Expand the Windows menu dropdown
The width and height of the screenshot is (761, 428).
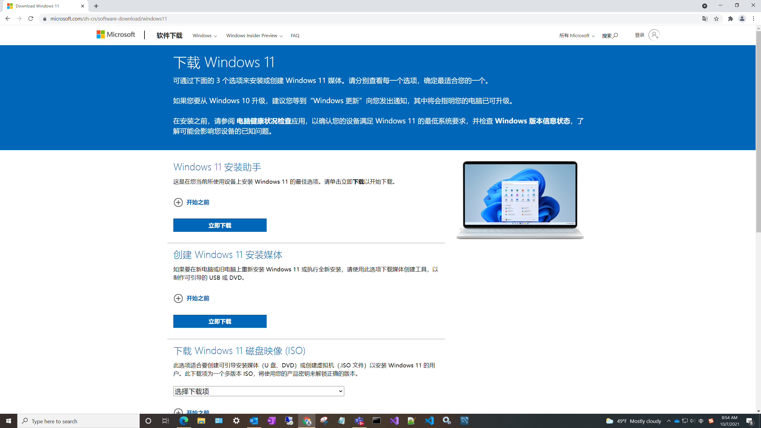(204, 36)
